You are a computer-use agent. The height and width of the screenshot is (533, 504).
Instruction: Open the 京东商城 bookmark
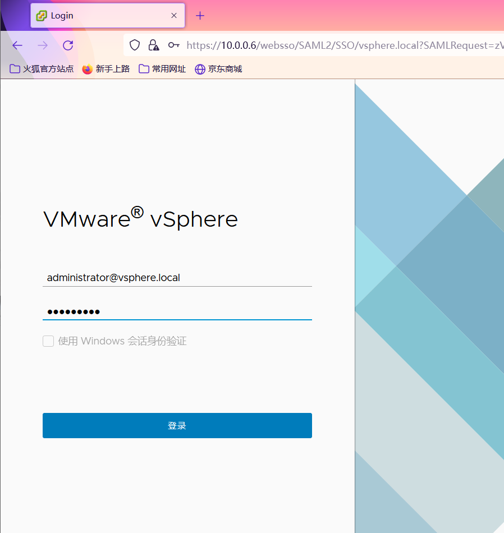218,69
